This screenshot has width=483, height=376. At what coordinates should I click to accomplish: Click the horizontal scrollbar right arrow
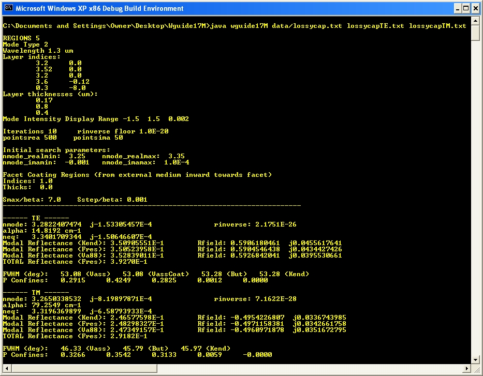(x=467, y=368)
